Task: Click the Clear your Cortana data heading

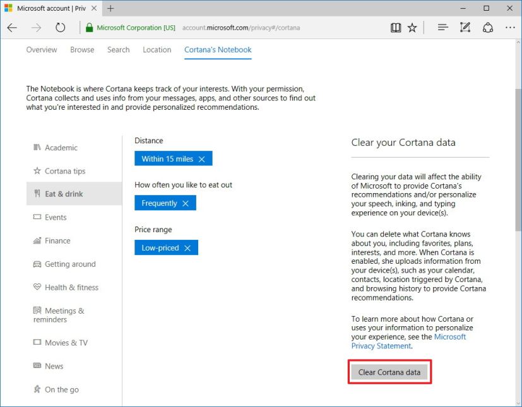Action: tap(403, 143)
